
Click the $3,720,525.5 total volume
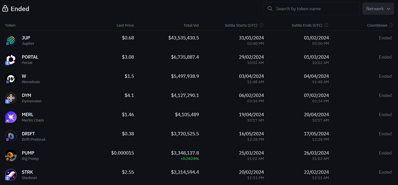tap(185, 134)
